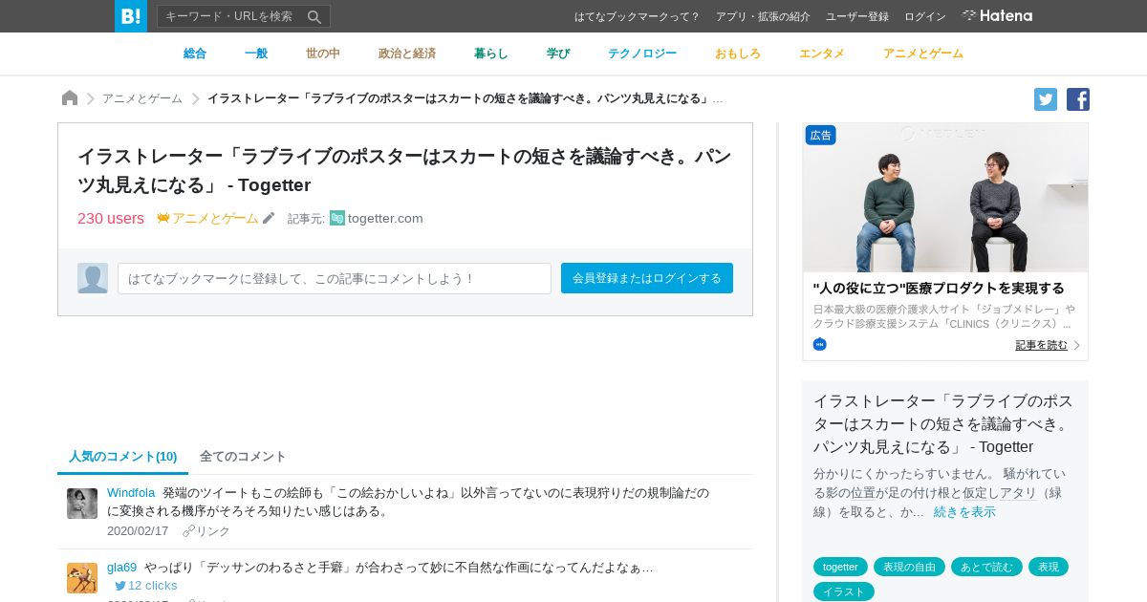Click the 230 users count

click(111, 218)
